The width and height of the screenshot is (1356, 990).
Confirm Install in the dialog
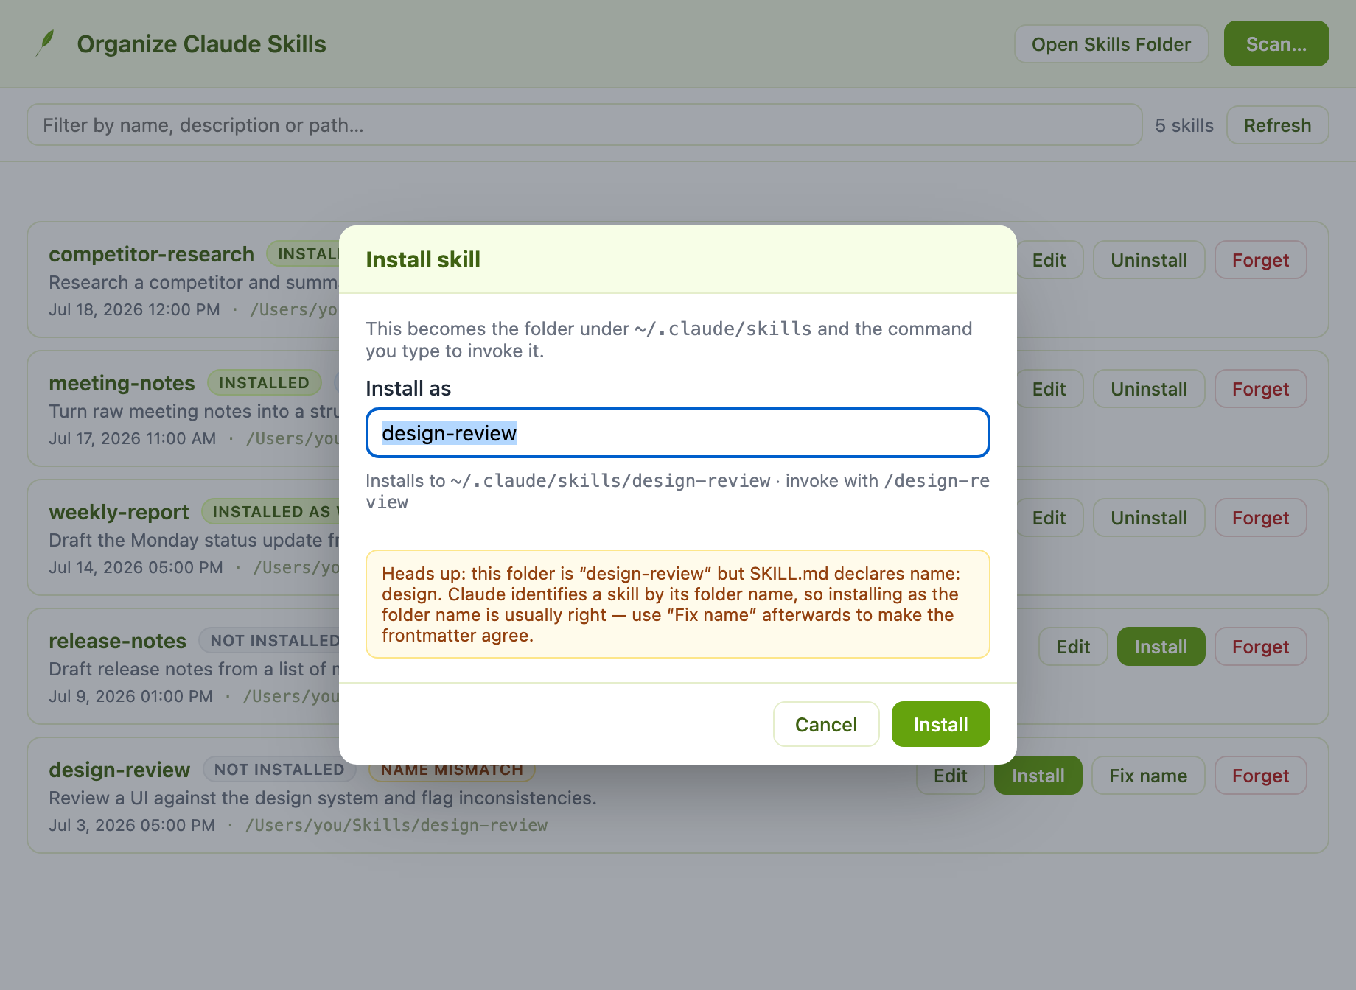click(940, 724)
